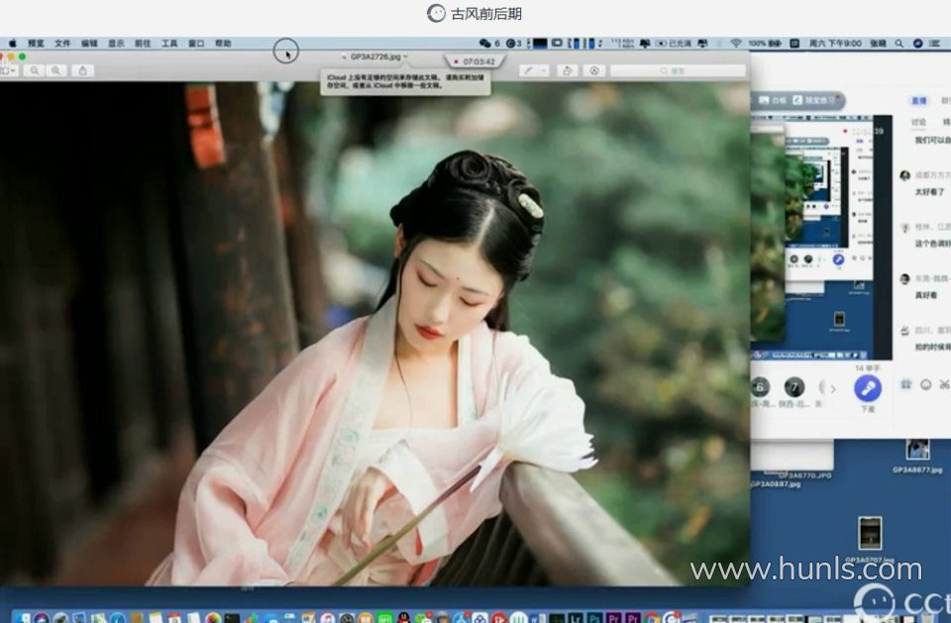Select participant avatar numbered 7

pyautogui.click(x=793, y=387)
